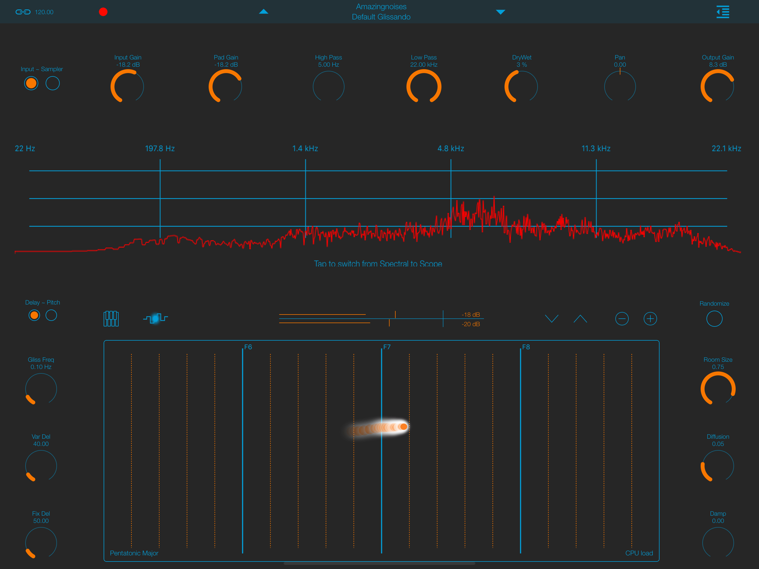
Task: Click the bottom home indicator bar
Action: point(379,563)
